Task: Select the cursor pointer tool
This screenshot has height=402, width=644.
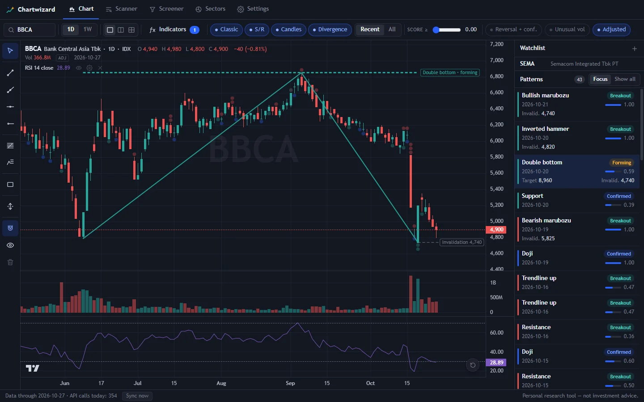Action: click(x=10, y=51)
